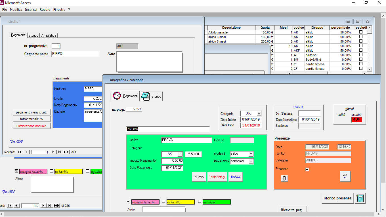The width and height of the screenshot is (386, 217).
Task: Tick ex iscritto checkbox in Anagrafica x categorie
Action: (x=163, y=202)
